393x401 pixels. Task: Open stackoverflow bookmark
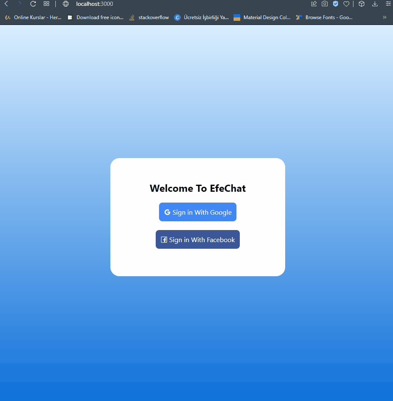(x=149, y=17)
